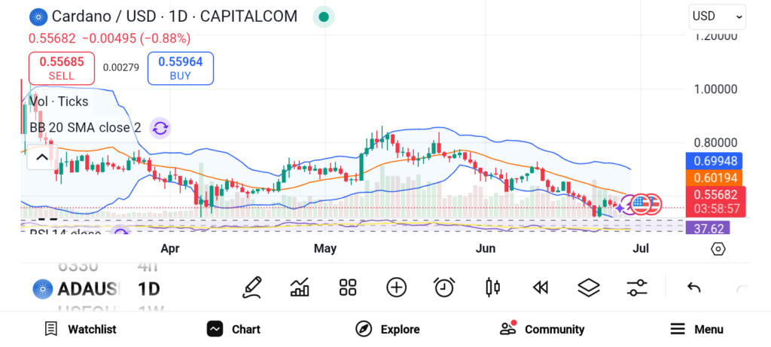Click the 1.00000 price scale label
The image size is (771, 347).
715,90
